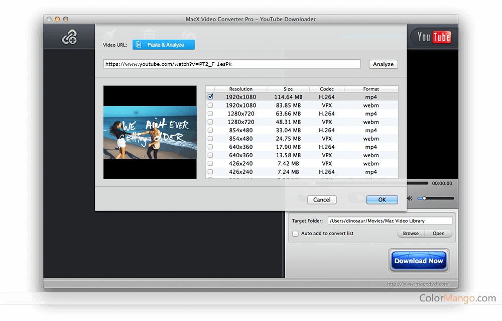Check the 854x480 VPX webm option

tap(210, 138)
